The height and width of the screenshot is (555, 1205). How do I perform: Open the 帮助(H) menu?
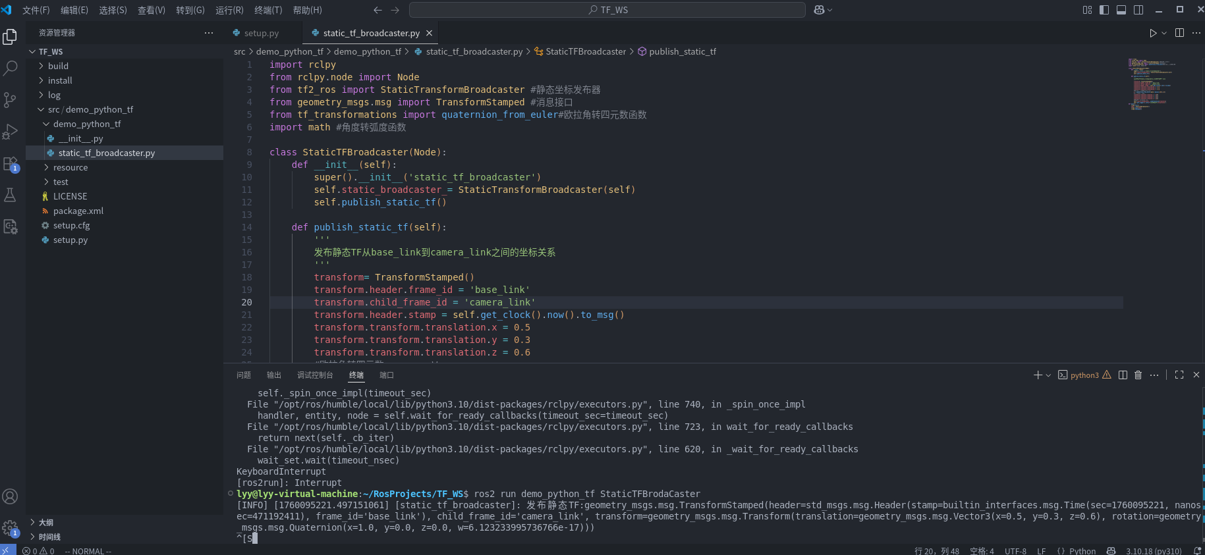(x=307, y=10)
